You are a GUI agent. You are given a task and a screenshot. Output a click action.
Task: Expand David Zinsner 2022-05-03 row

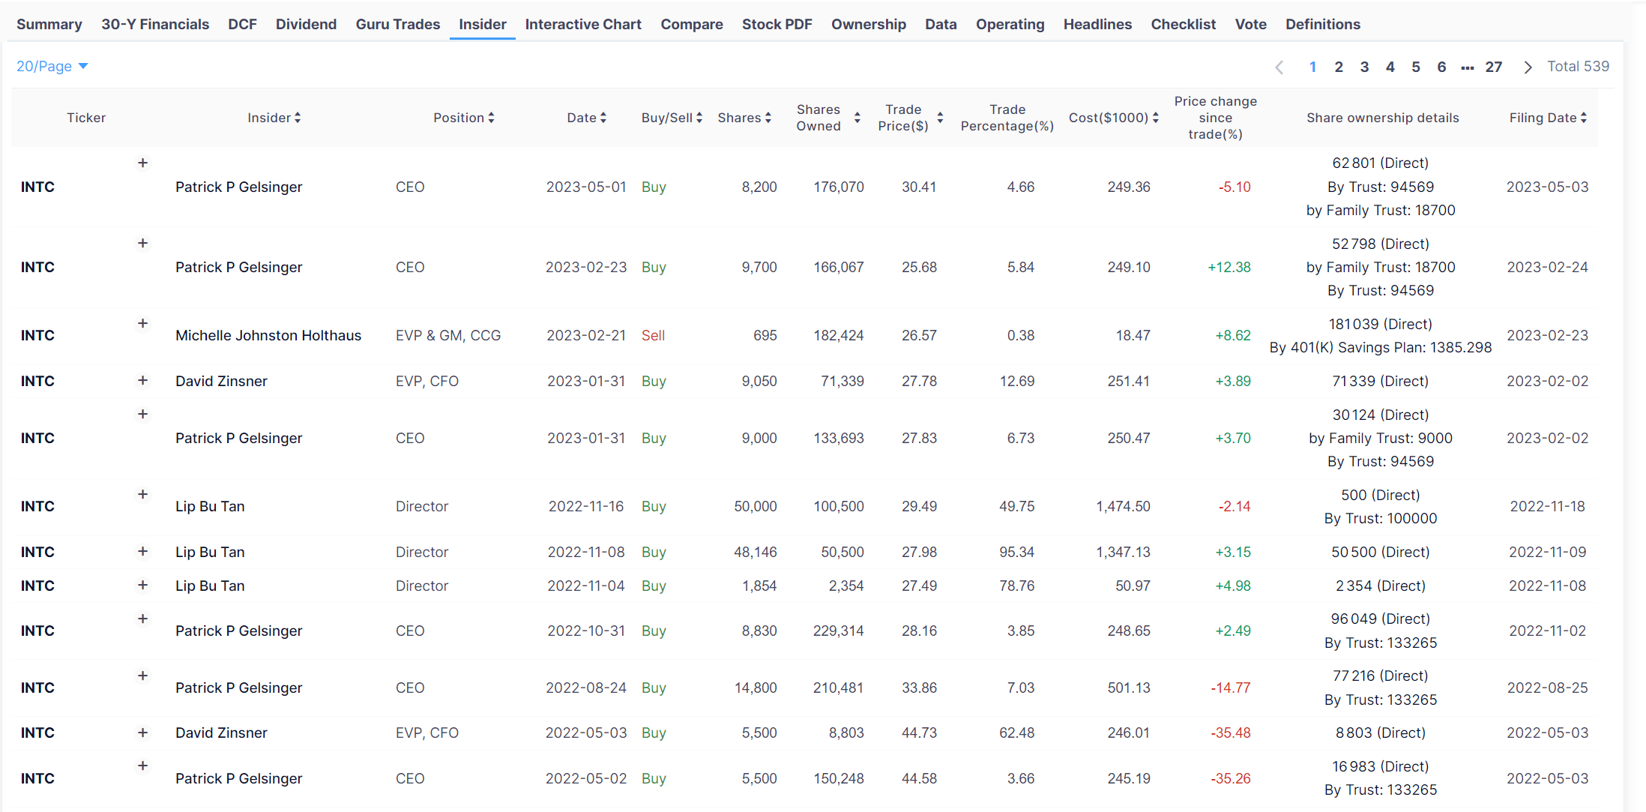coord(142,733)
